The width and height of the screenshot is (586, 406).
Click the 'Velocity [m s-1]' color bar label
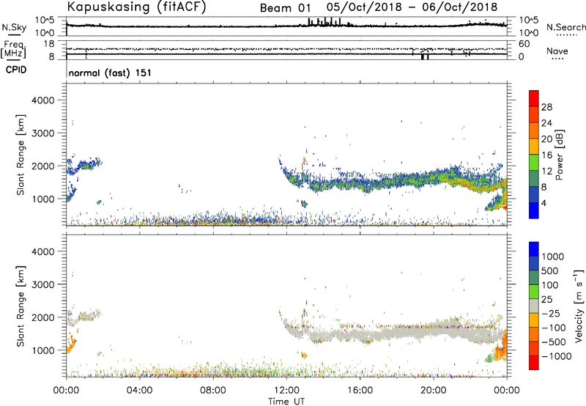tap(579, 306)
